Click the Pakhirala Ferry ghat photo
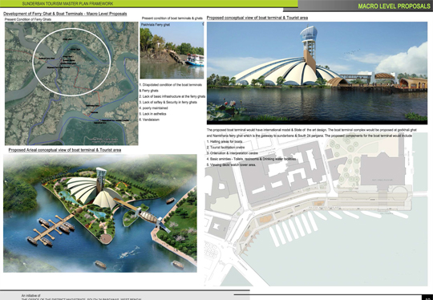This screenshot has height=300, width=433. pyautogui.click(x=172, y=51)
